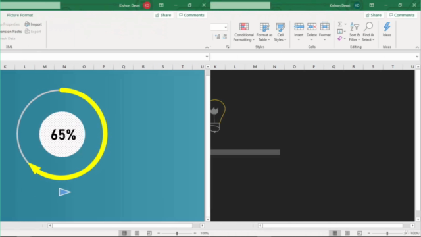Open the Number format dialog launcher
The image size is (421, 237).
[x=228, y=47]
